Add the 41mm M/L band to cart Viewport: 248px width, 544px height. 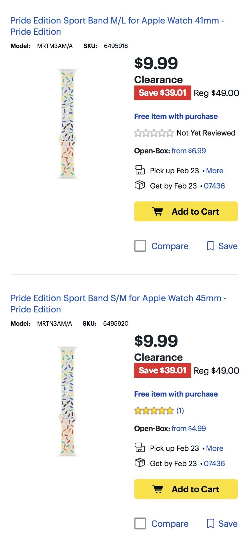click(186, 211)
